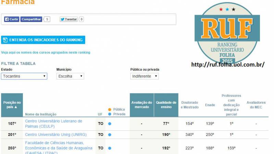Viewport: 274px width, 154px height.
Task: Click the Facebook share count bubble
Action: click(47, 20)
